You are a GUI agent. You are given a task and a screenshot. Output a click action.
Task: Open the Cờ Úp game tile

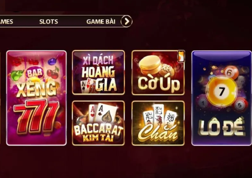pyautogui.click(x=158, y=73)
